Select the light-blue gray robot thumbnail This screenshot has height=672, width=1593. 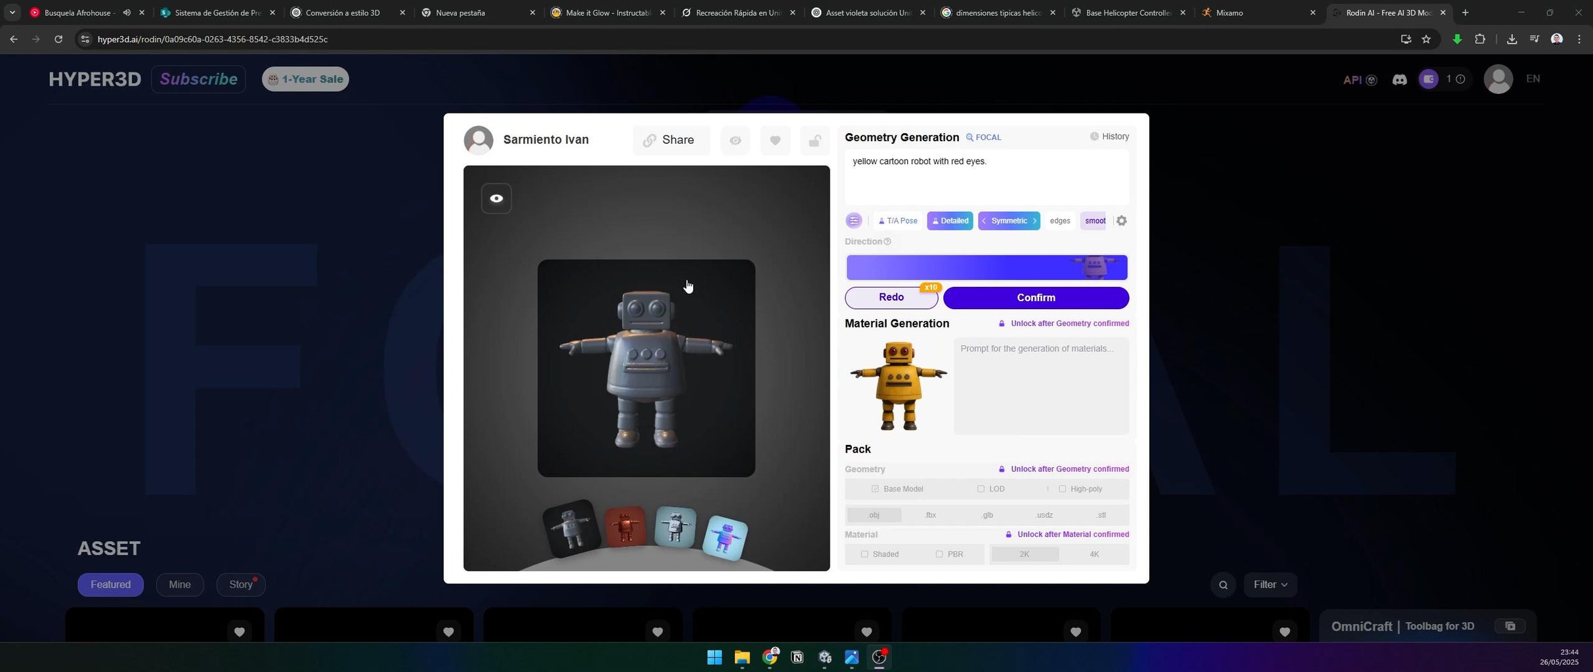pos(675,526)
